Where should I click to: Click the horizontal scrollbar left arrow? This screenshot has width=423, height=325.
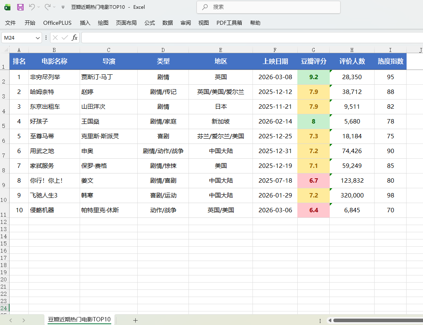329,321
